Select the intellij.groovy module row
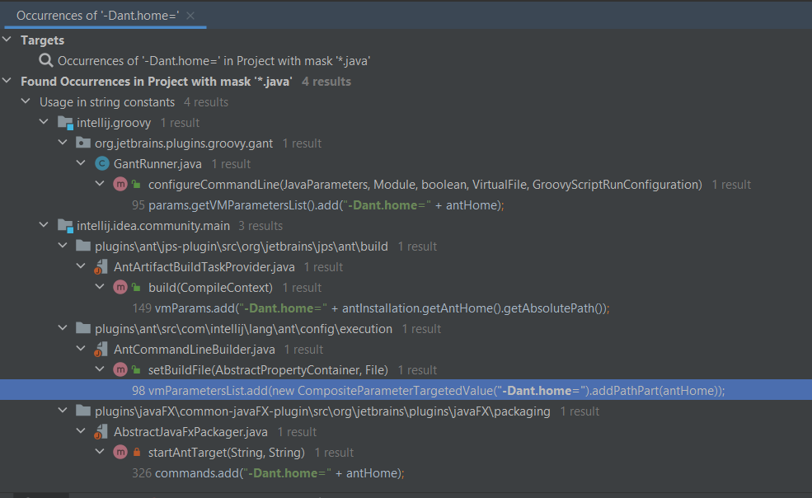The height and width of the screenshot is (498, 812). click(114, 123)
